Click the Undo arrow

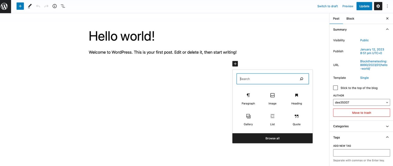(38, 6)
